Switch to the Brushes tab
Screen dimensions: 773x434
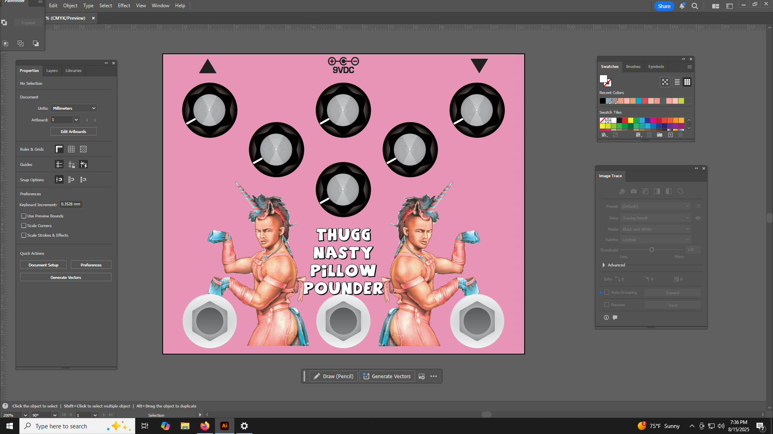[633, 67]
